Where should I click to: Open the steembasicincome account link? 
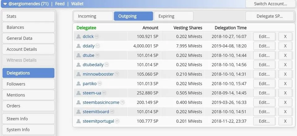(101, 102)
